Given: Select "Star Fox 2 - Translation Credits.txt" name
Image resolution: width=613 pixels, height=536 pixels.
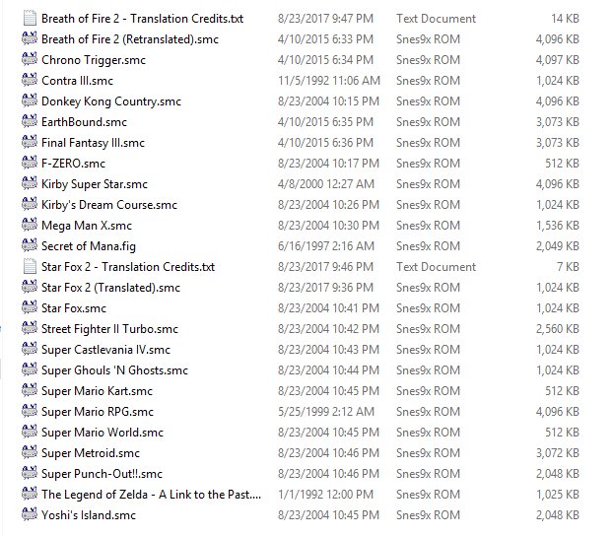Looking at the screenshot, I should [x=128, y=267].
